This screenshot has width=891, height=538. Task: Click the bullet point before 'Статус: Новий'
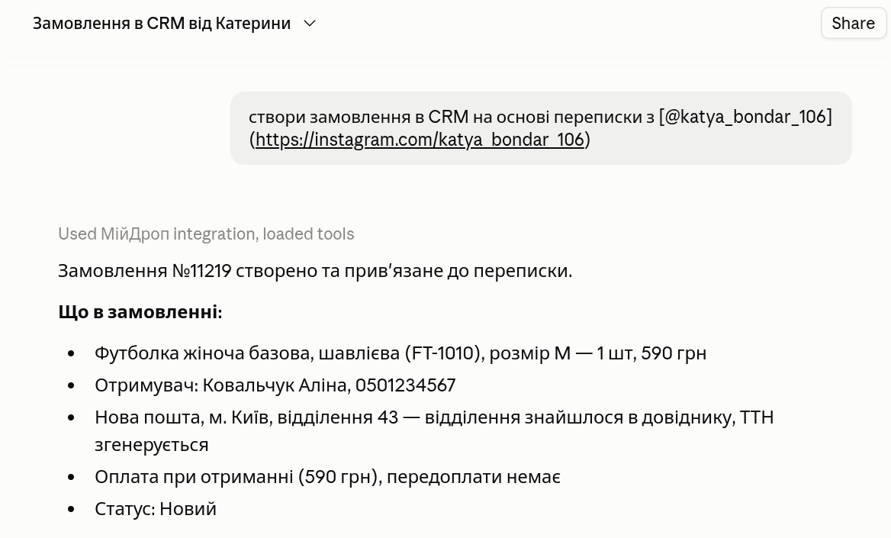click(x=71, y=509)
